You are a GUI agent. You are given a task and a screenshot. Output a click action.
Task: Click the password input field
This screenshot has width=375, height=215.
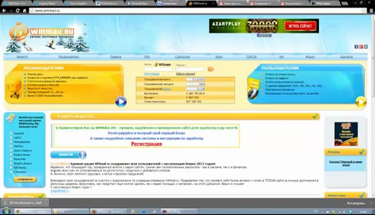click(190, 69)
